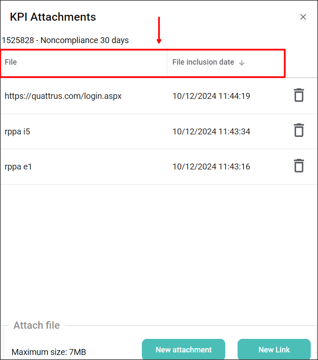The height and width of the screenshot is (360, 318).
Task: Click the KPI Attachments title
Action: click(x=53, y=17)
